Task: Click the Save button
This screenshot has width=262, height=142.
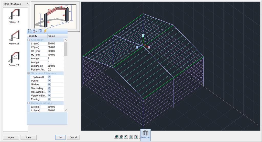Action: pyautogui.click(x=29, y=137)
